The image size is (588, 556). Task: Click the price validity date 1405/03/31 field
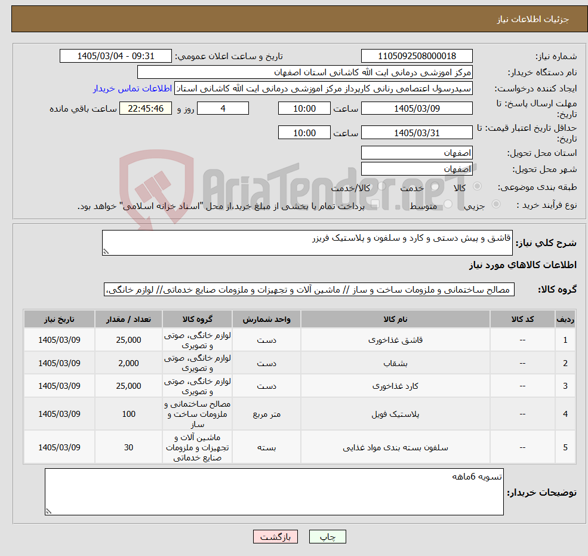coord(417,133)
